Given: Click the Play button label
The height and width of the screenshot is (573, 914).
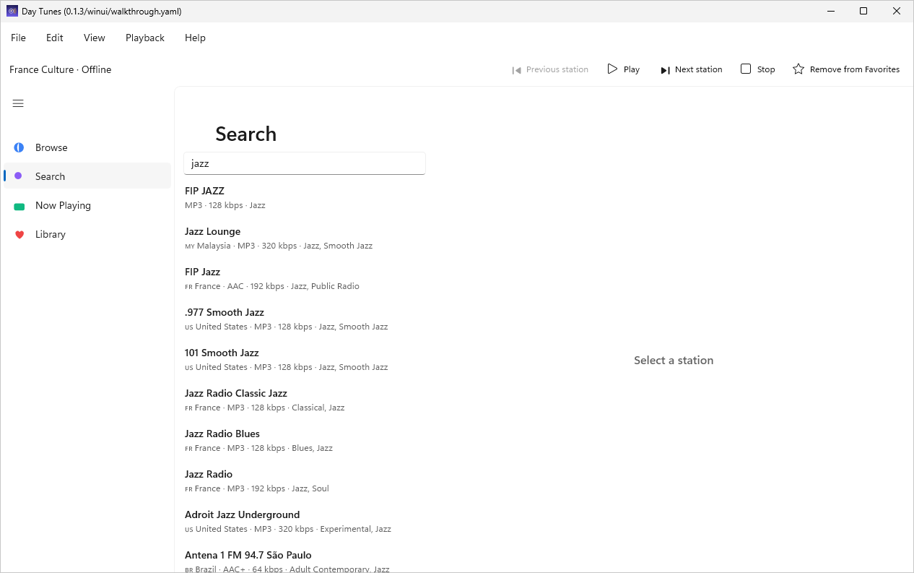Looking at the screenshot, I should point(632,69).
